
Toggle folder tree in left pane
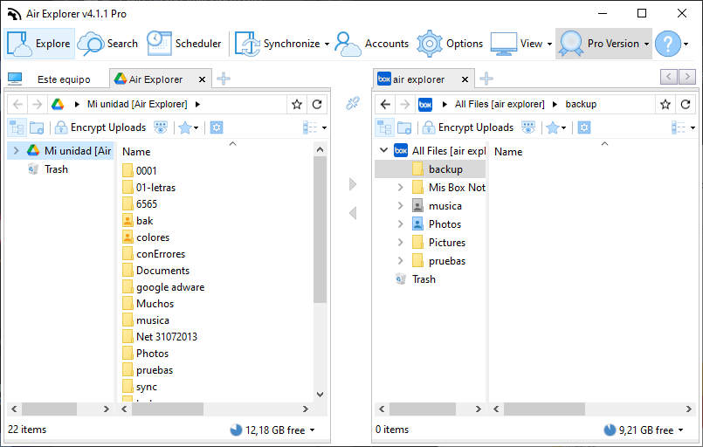(17, 127)
